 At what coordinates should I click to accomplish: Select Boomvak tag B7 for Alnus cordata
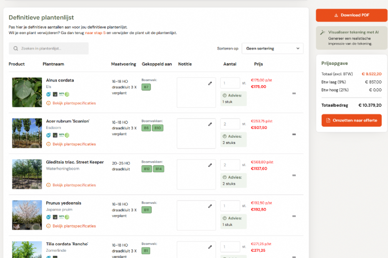(146, 87)
